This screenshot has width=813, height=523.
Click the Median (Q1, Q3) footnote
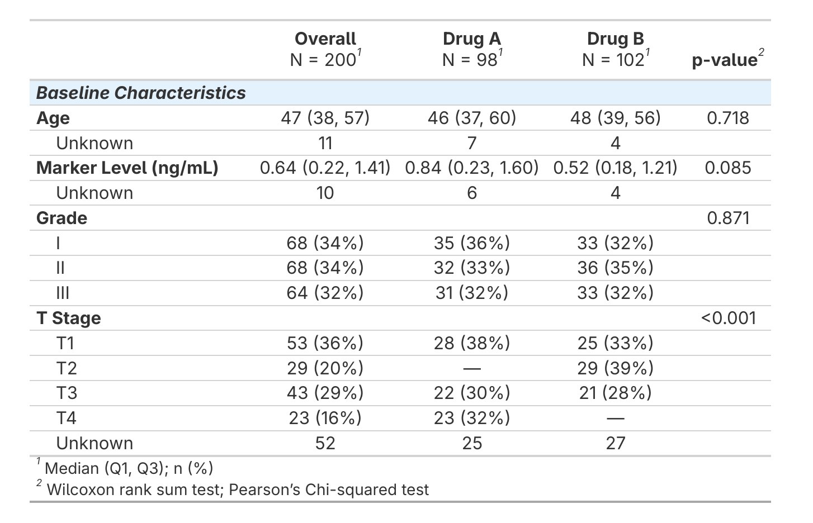pos(129,468)
